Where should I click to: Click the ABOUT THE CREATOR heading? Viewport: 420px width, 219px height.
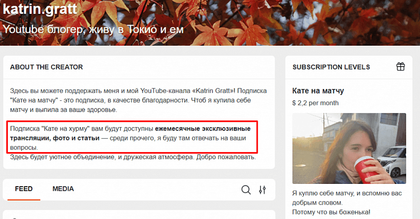(46, 67)
